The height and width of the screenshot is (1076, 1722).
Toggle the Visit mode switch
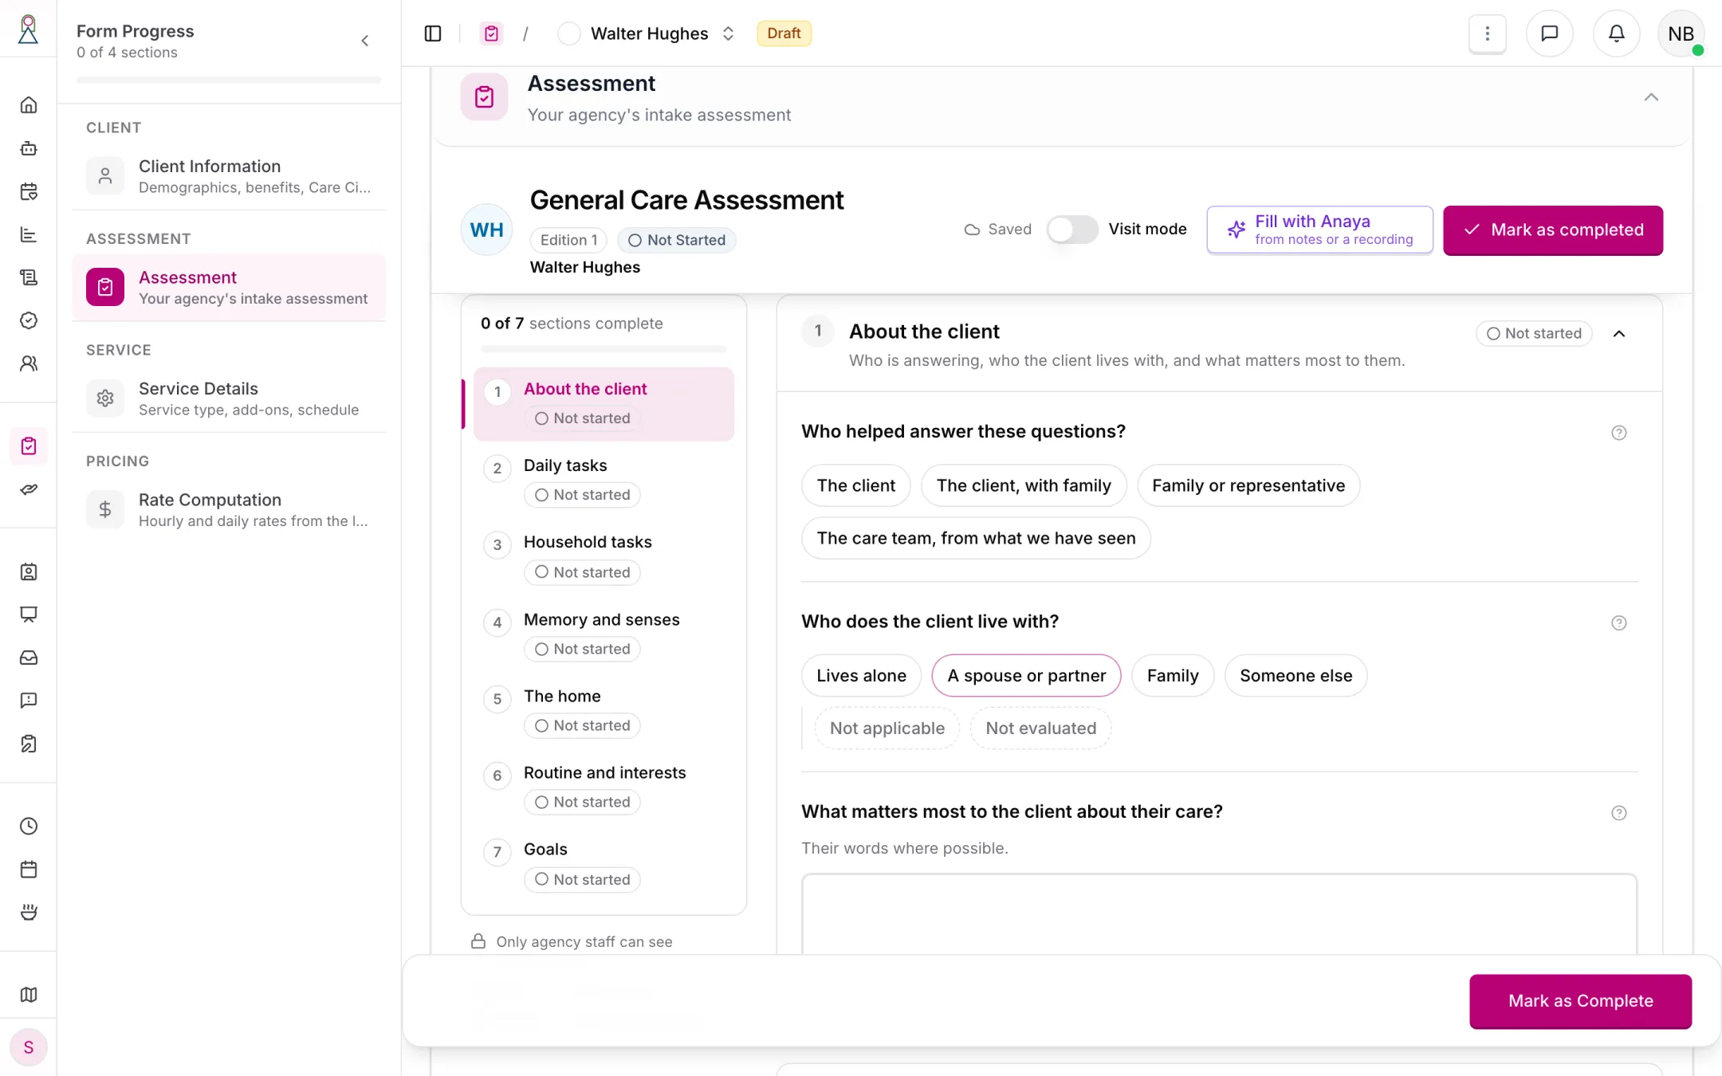pyautogui.click(x=1072, y=230)
